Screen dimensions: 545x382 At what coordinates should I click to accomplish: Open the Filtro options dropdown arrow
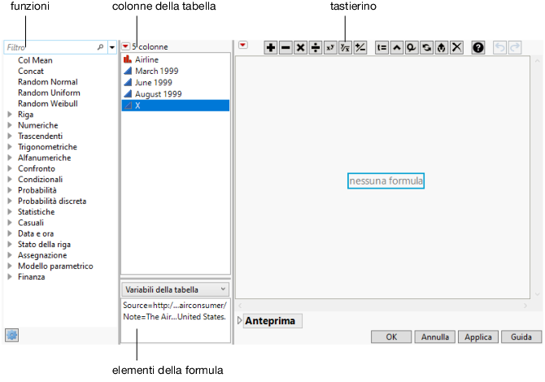tap(112, 47)
